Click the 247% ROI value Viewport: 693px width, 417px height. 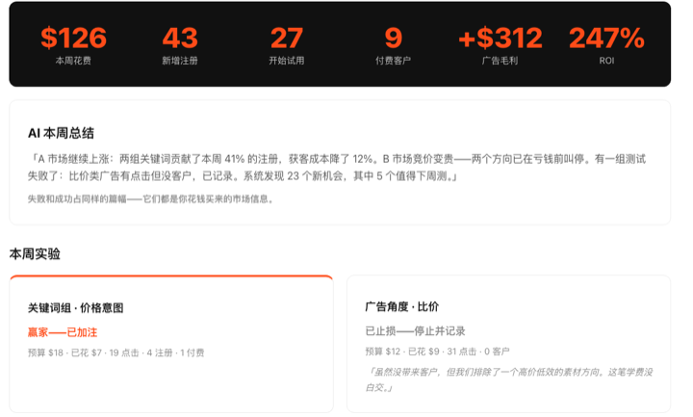point(606,38)
